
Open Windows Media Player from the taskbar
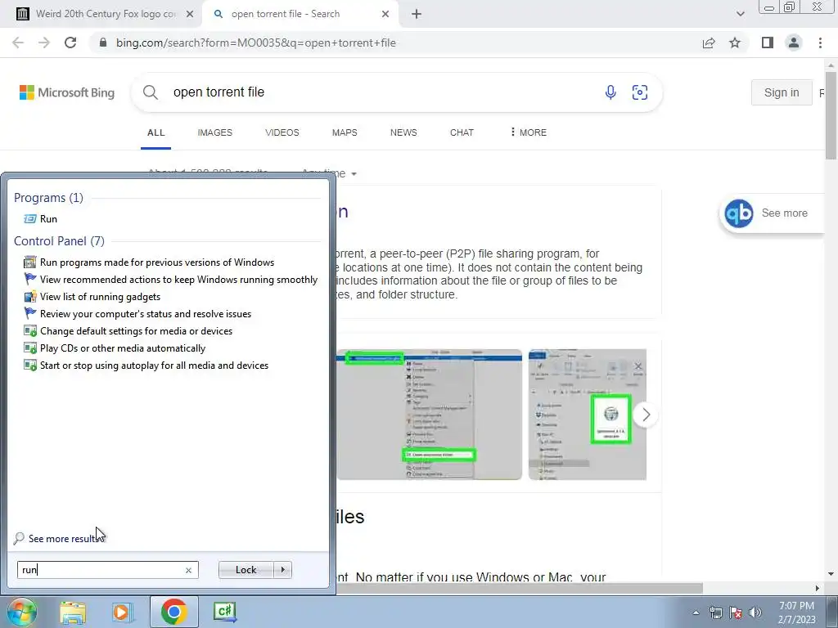pos(121,612)
